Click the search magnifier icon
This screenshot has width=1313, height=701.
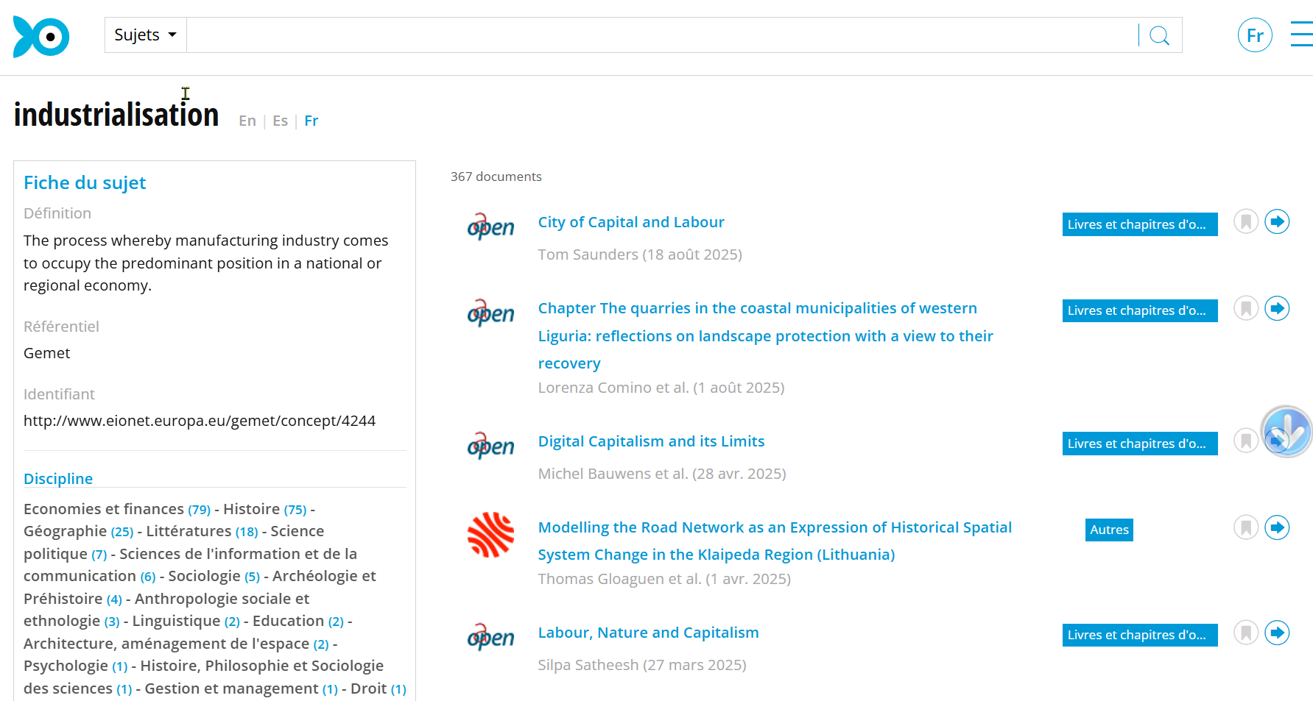coord(1159,35)
